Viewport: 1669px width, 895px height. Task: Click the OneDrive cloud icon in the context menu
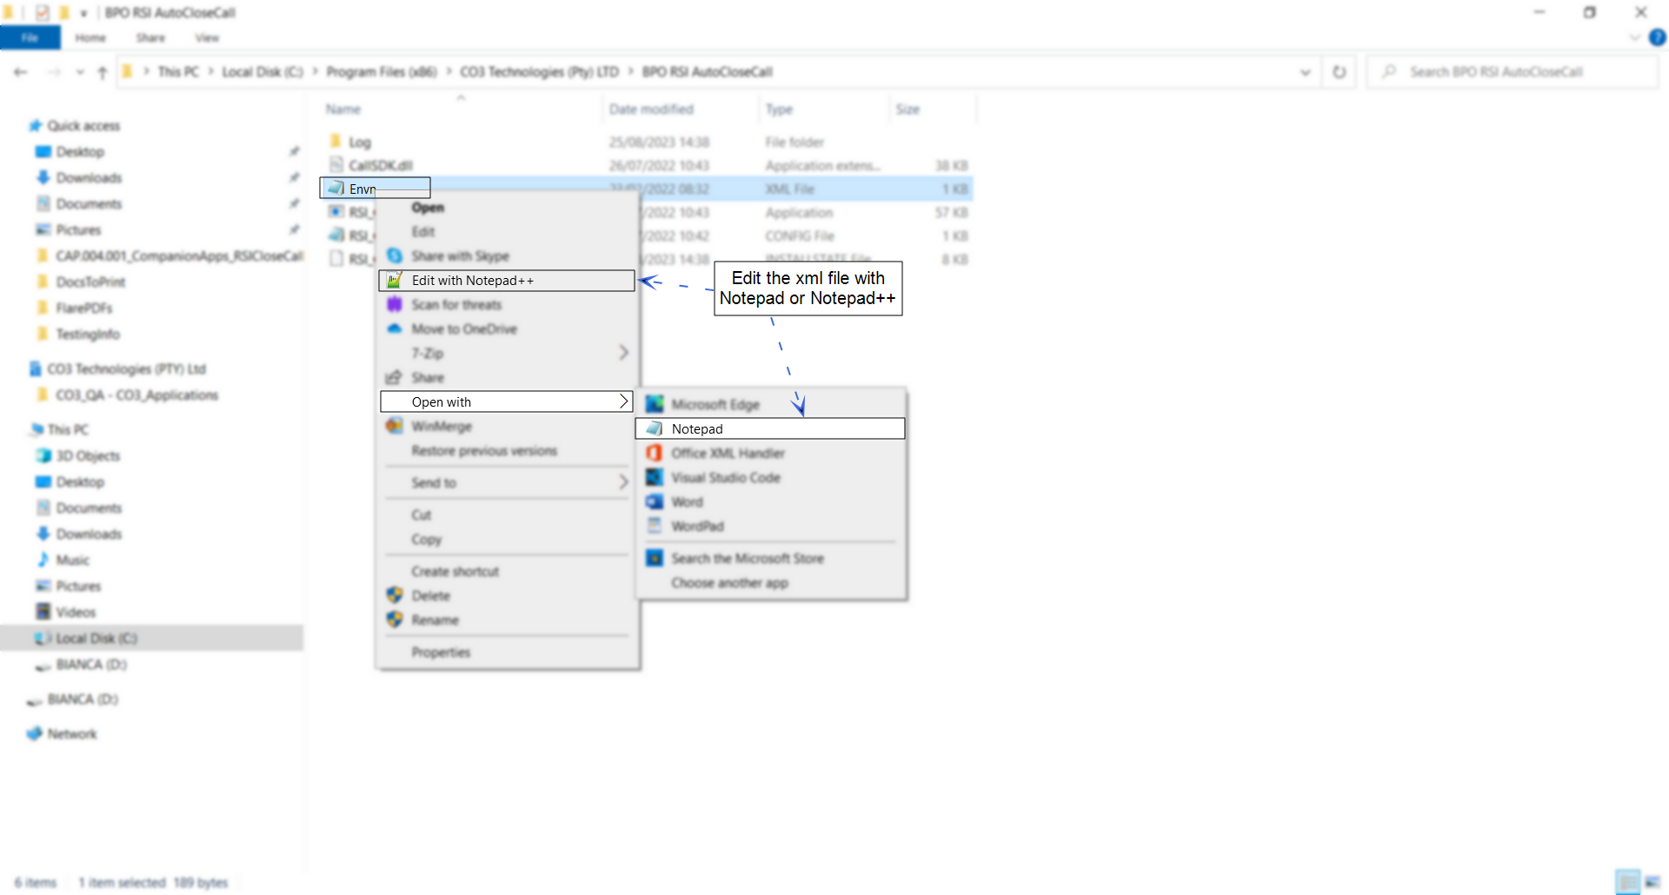[395, 328]
